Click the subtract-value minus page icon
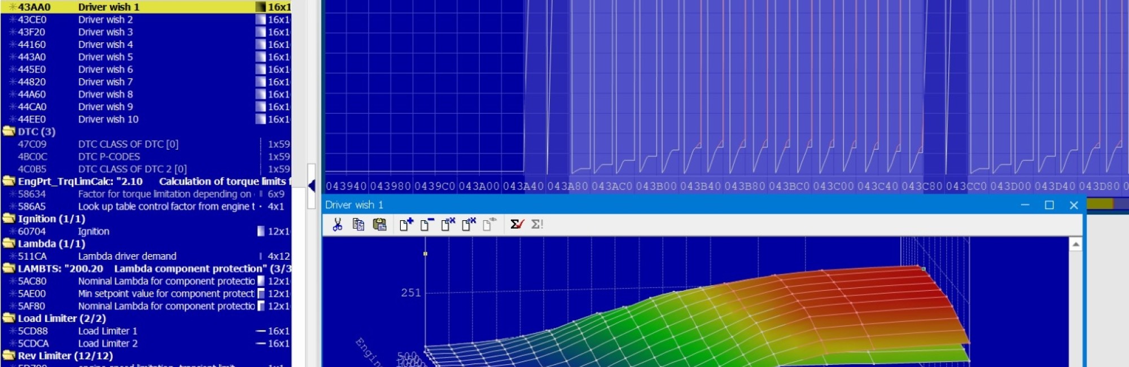The width and height of the screenshot is (1129, 367). [x=427, y=225]
